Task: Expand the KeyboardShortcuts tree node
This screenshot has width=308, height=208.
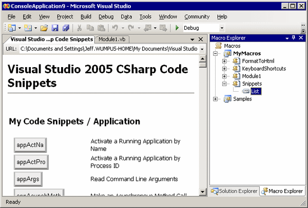Action: pos(224,69)
